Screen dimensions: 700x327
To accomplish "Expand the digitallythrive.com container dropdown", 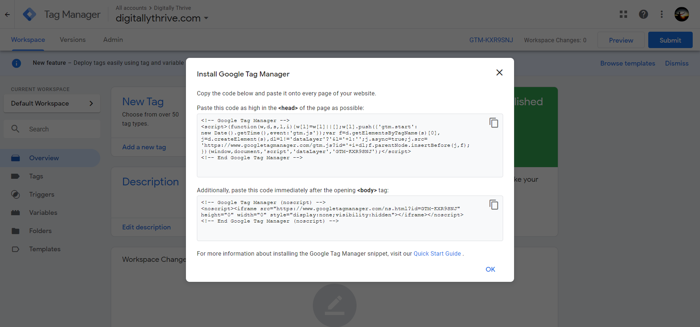I will point(206,18).
